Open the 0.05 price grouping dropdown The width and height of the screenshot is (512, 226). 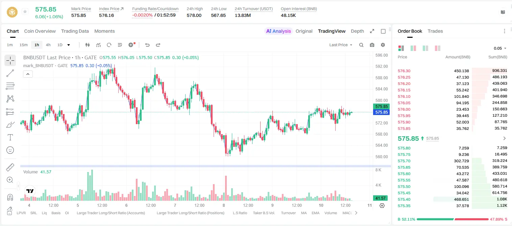tap(500, 48)
